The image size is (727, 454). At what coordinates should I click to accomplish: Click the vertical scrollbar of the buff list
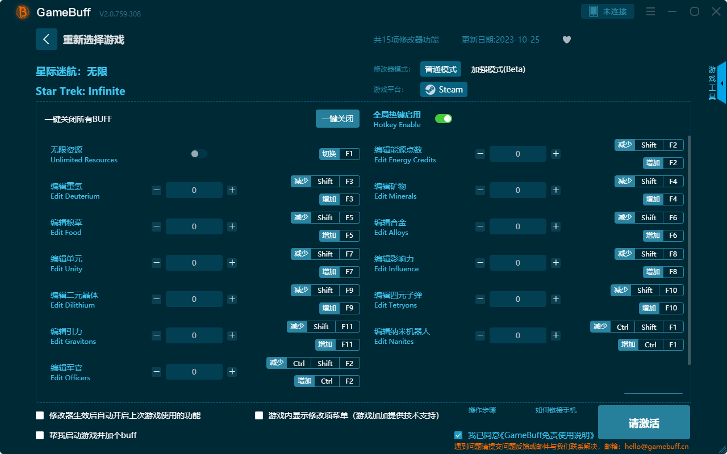click(690, 250)
